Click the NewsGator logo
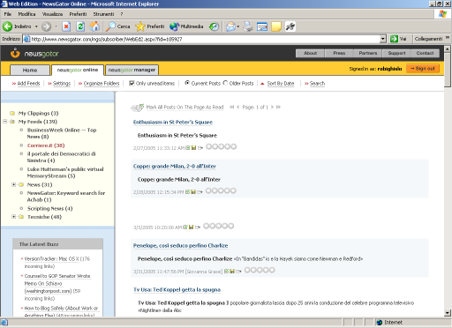This screenshot has width=452, height=328. pyautogui.click(x=34, y=54)
